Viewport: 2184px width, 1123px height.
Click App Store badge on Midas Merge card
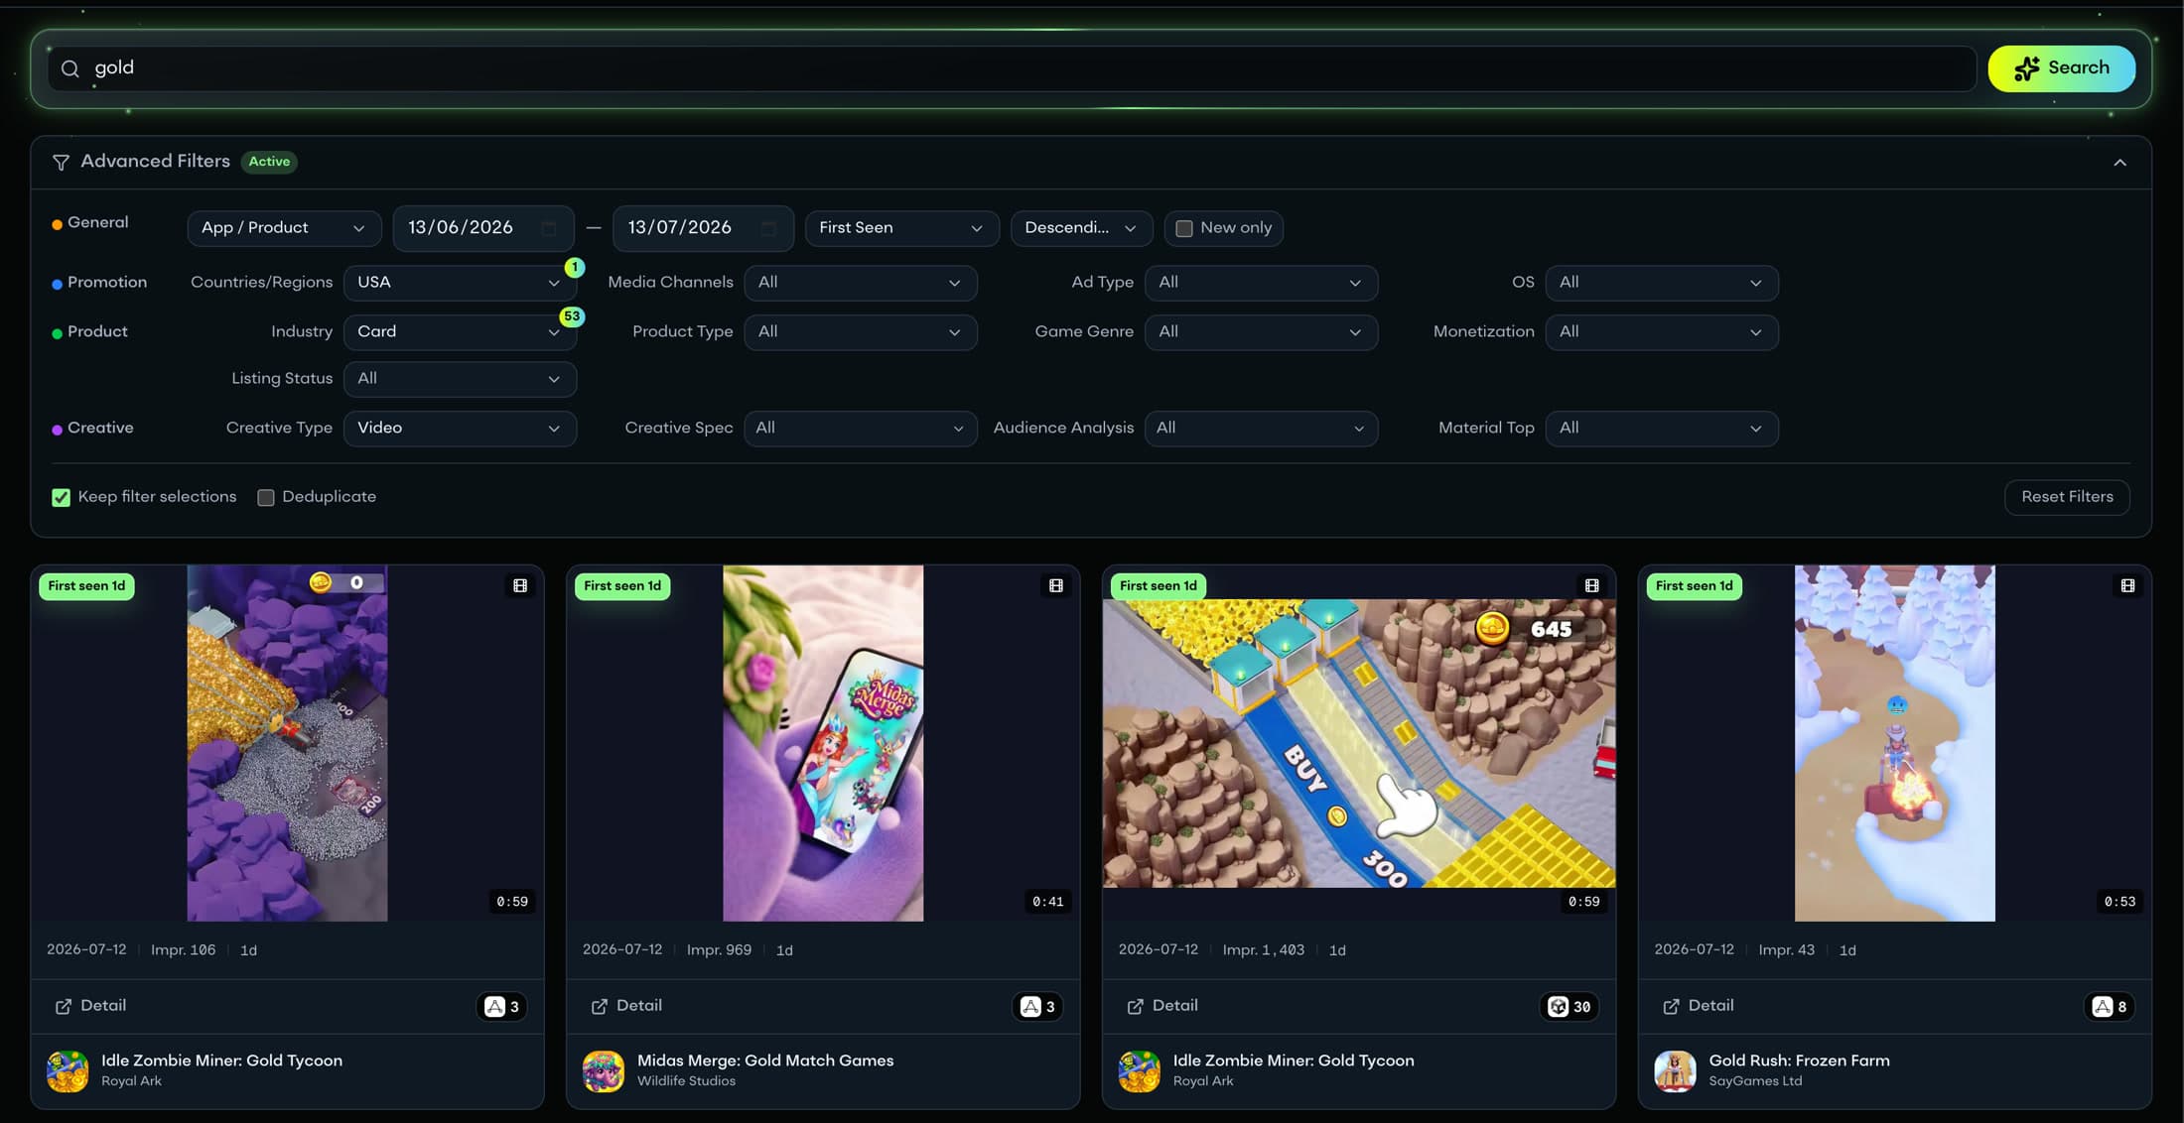(x=1037, y=1007)
